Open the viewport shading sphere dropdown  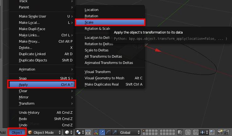click(68, 133)
